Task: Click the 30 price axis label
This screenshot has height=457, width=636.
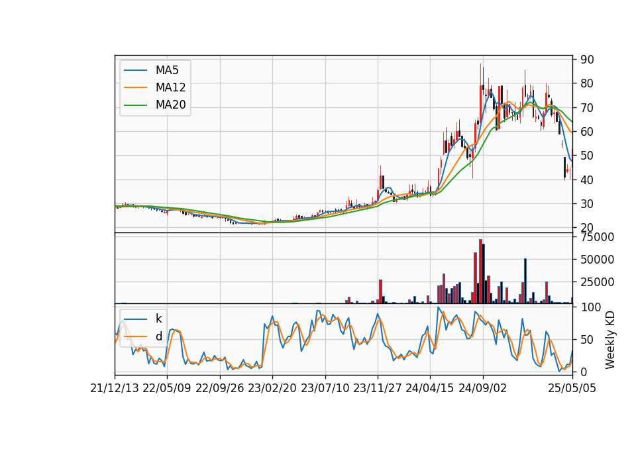Action: coord(587,204)
